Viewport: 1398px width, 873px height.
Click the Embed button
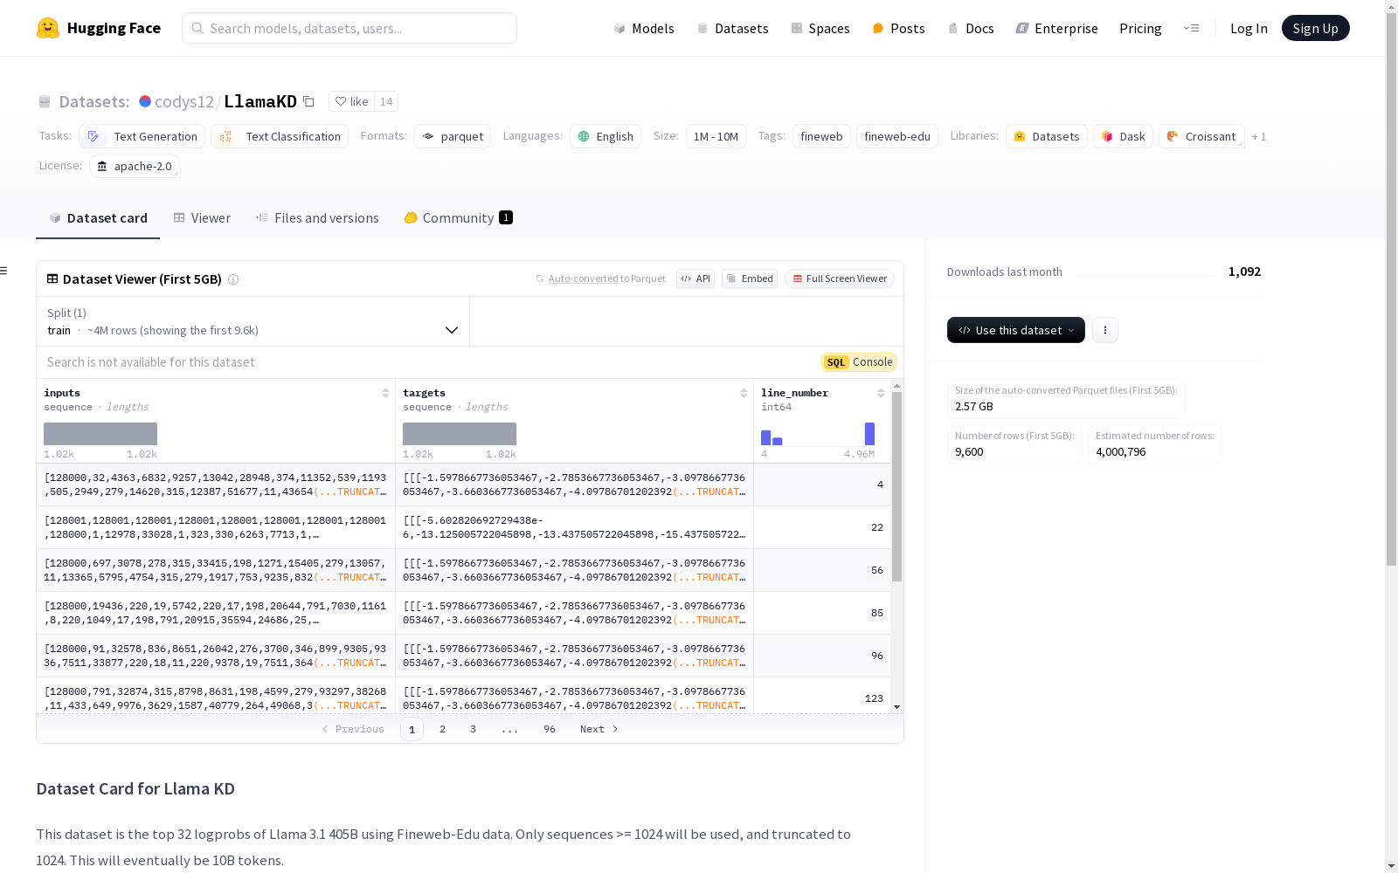[x=750, y=278]
